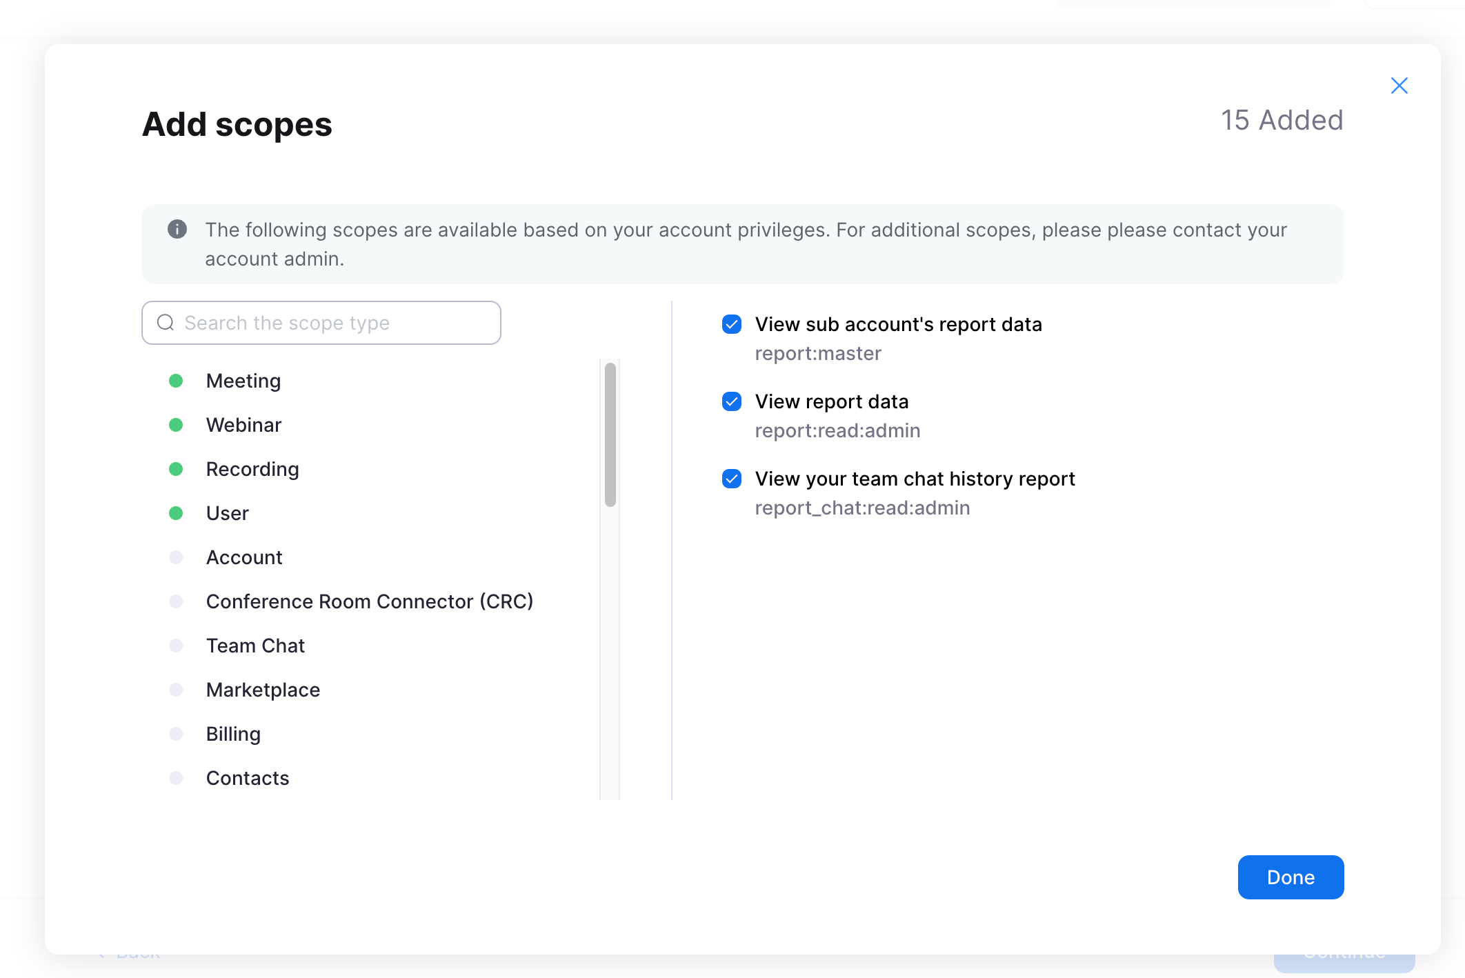The image size is (1465, 978).
Task: Close the Add scopes dialog
Action: 1399,85
